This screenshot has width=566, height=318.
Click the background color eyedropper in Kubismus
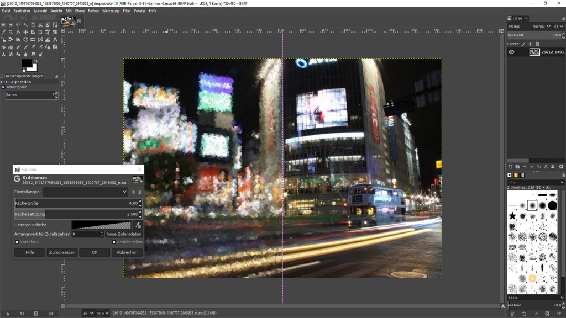point(138,225)
